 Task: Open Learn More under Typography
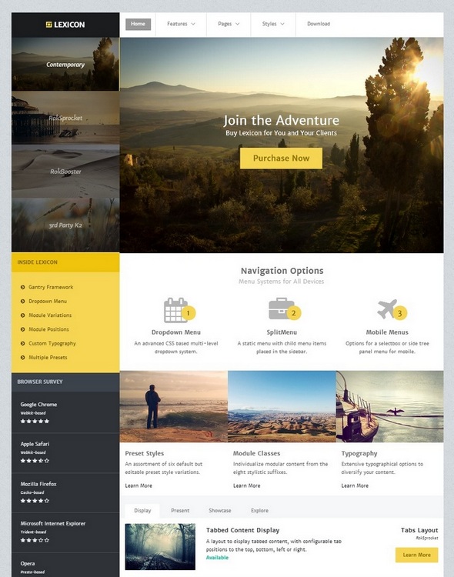(355, 485)
